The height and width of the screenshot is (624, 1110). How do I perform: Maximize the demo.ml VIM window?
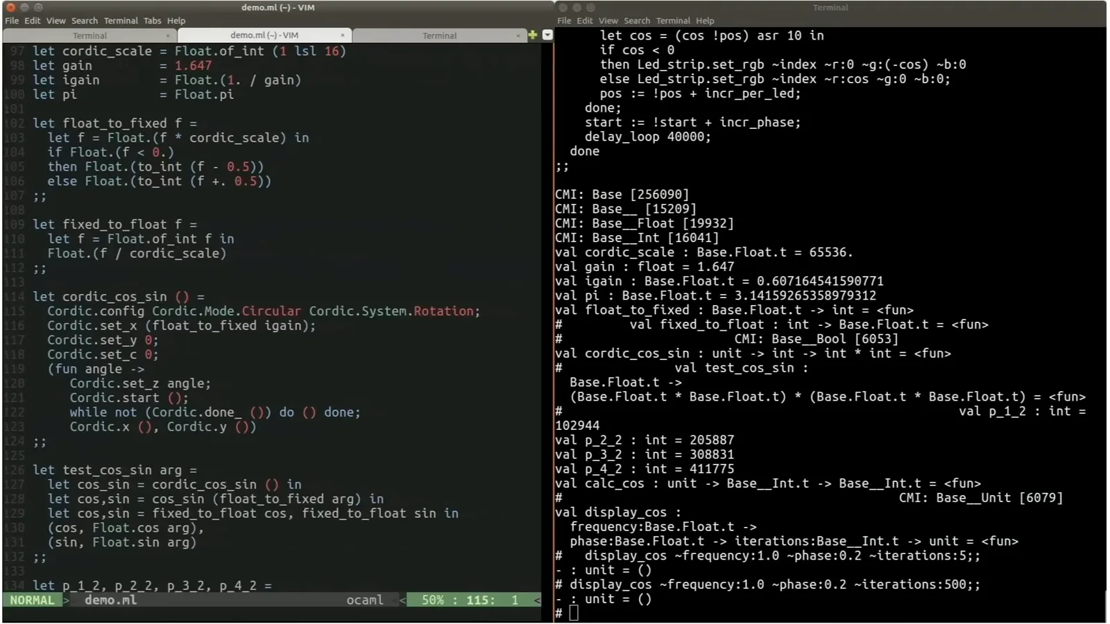tap(38, 7)
